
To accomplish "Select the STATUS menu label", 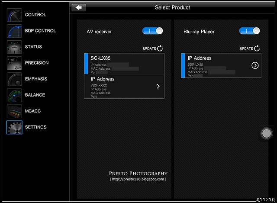I will pos(34,47).
